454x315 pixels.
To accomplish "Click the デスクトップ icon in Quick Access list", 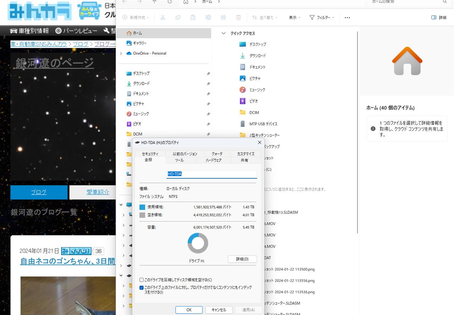I will [x=243, y=44].
